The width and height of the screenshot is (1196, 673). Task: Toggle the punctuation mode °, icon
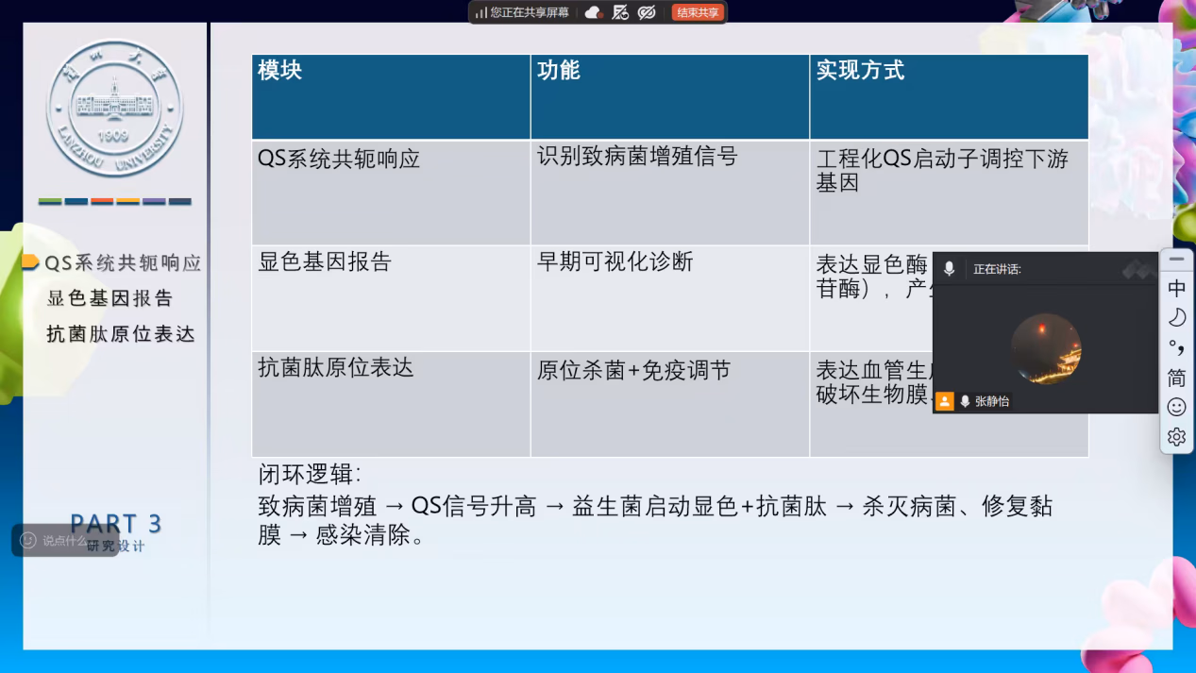1176,347
